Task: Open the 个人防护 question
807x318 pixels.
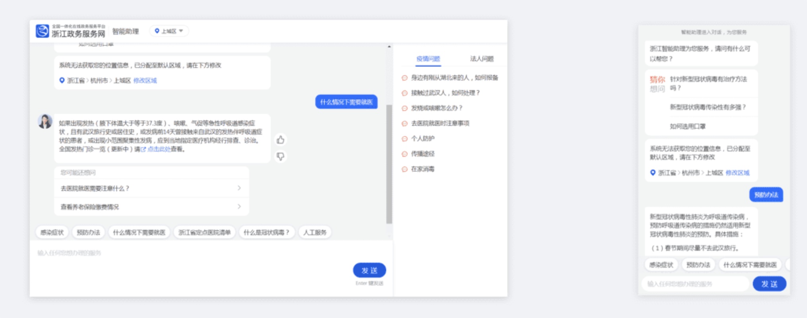Action: (423, 139)
